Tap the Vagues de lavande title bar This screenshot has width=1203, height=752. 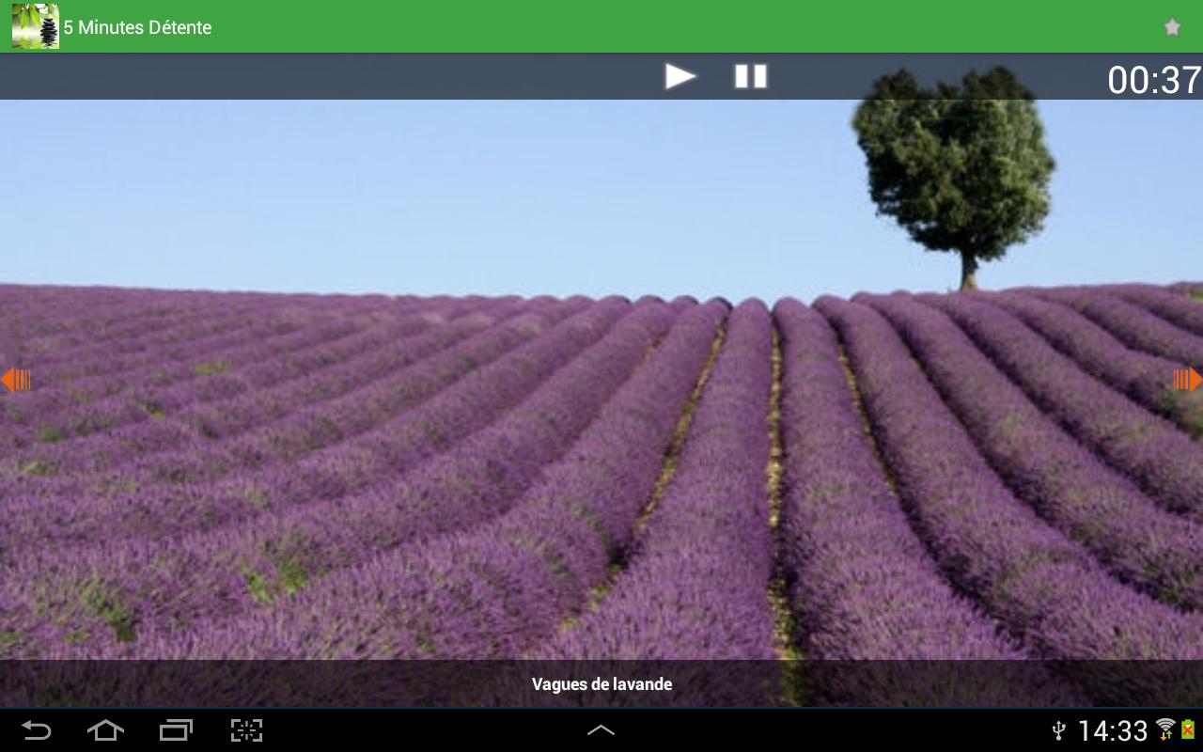click(601, 684)
